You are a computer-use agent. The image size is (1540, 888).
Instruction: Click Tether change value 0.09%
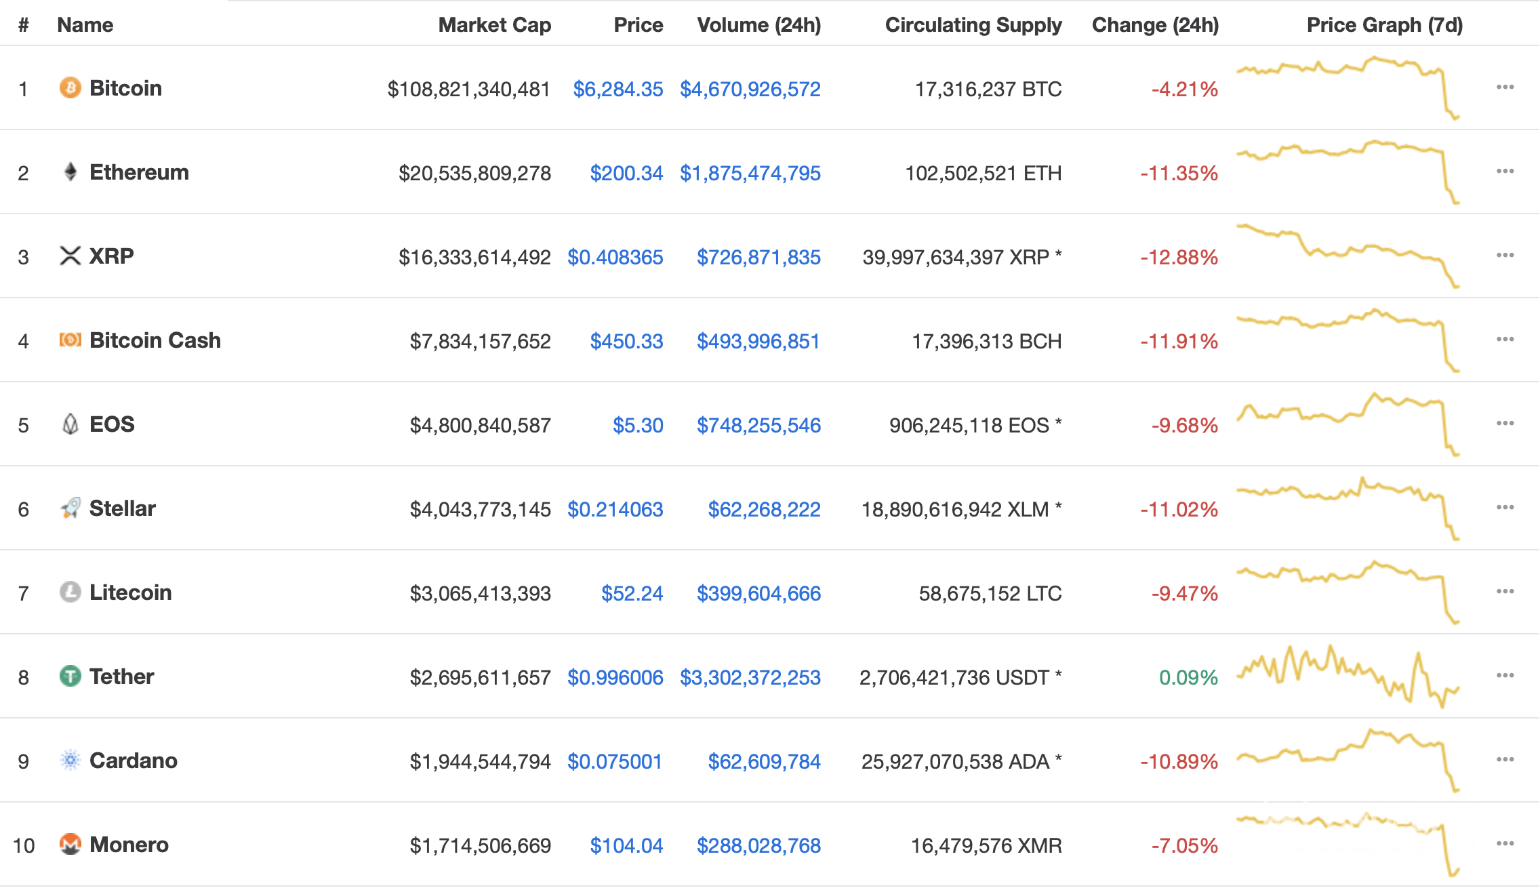coord(1188,677)
